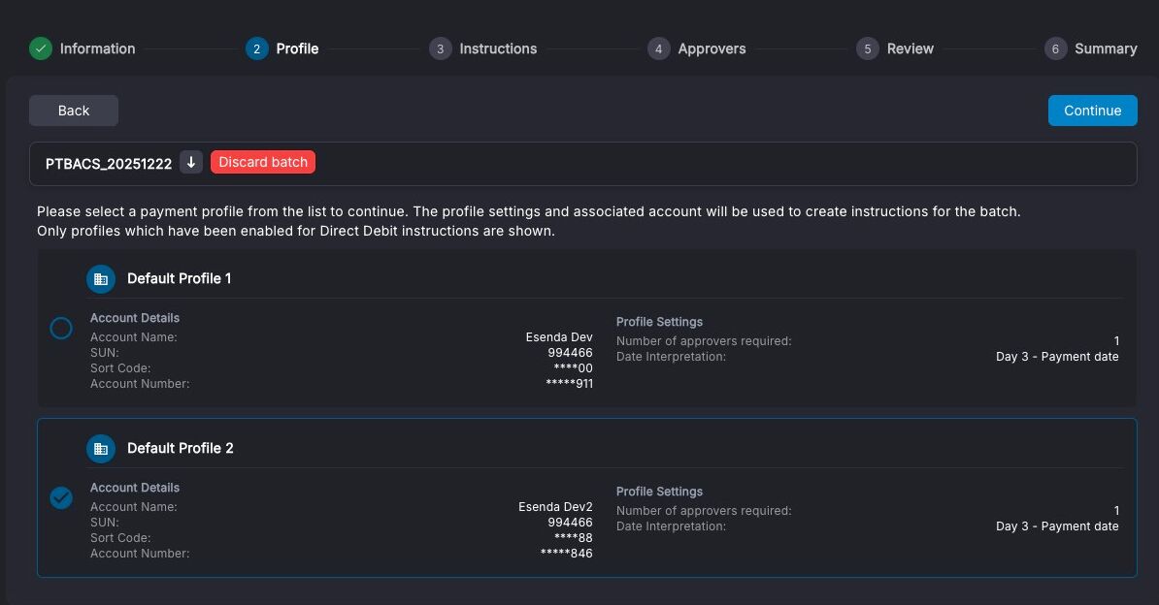Click the sort code ****00
This screenshot has width=1159, height=605.
573,367
